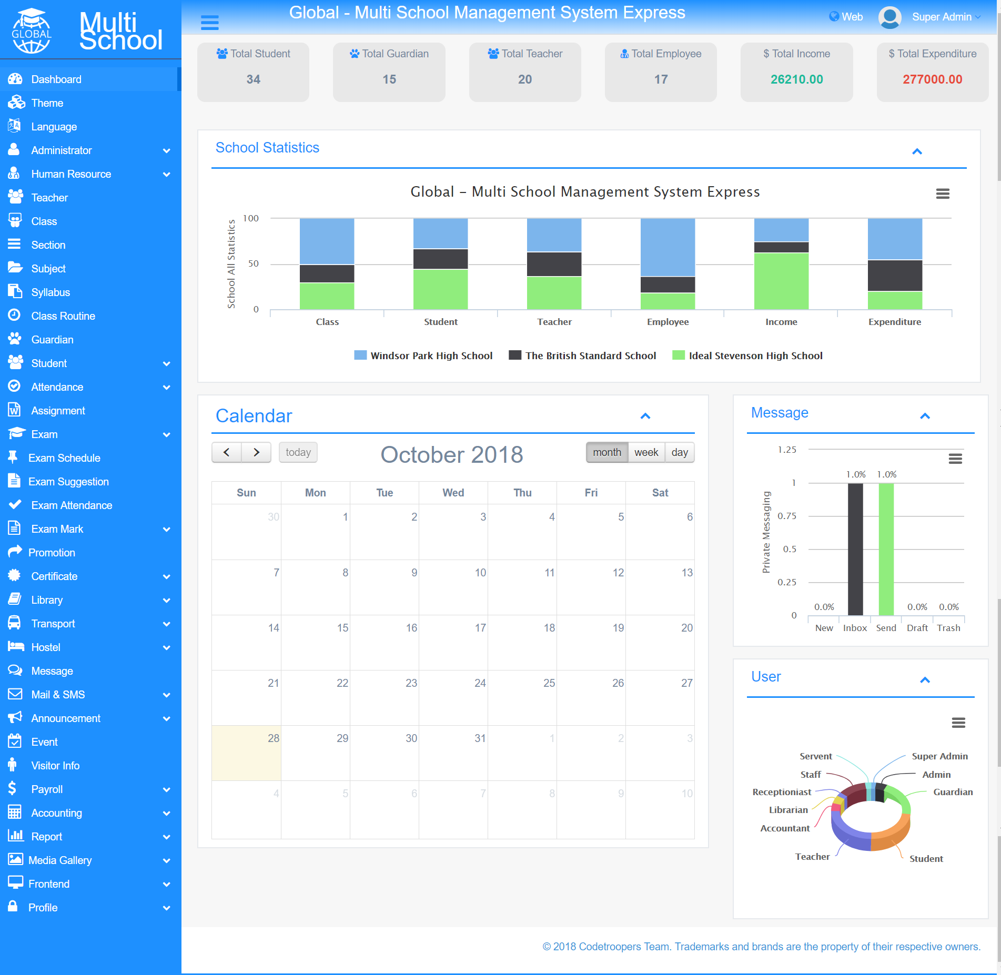Go to next month in calendar
Viewport: 1001px width, 975px height.
(256, 452)
